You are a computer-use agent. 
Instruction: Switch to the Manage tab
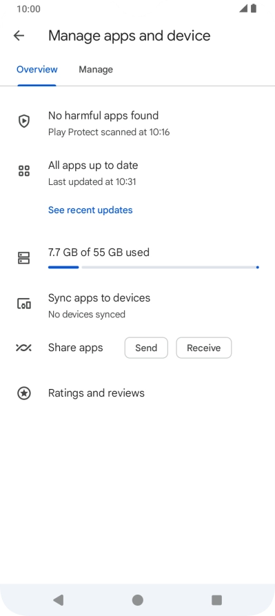pyautogui.click(x=96, y=70)
